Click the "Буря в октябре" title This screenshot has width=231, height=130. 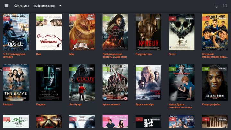pyautogui.click(x=145, y=105)
